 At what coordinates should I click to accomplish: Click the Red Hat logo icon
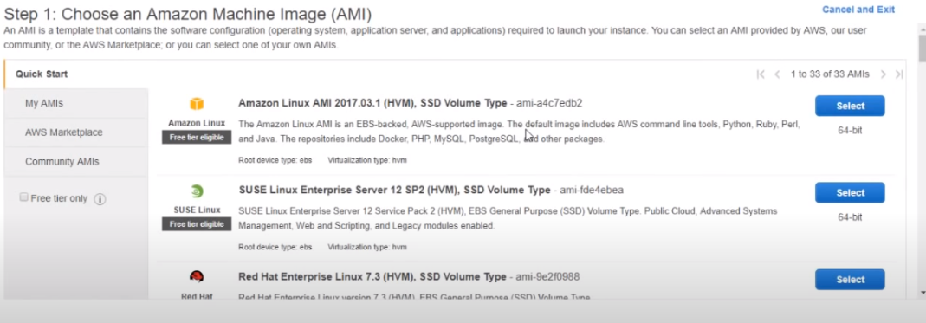coord(197,277)
